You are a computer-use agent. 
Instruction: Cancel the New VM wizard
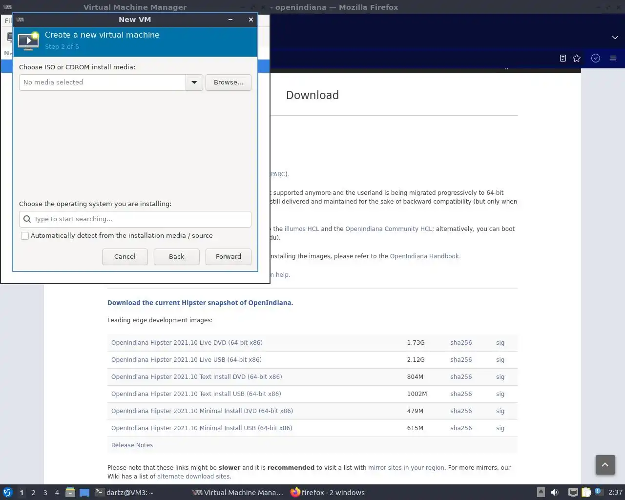point(125,257)
